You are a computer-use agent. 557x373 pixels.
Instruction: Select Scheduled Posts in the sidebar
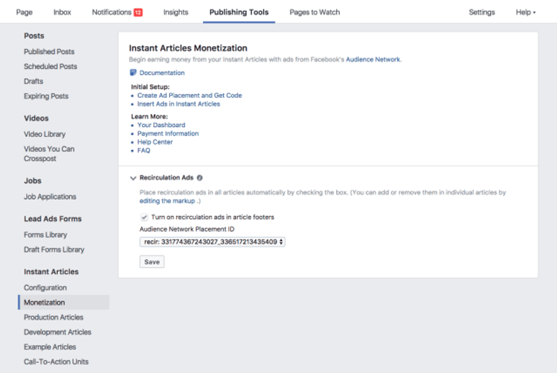pyautogui.click(x=50, y=66)
